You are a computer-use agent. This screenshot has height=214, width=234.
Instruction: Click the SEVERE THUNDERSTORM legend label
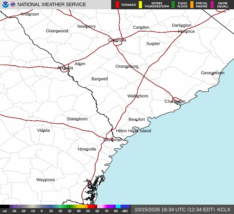[157, 5]
